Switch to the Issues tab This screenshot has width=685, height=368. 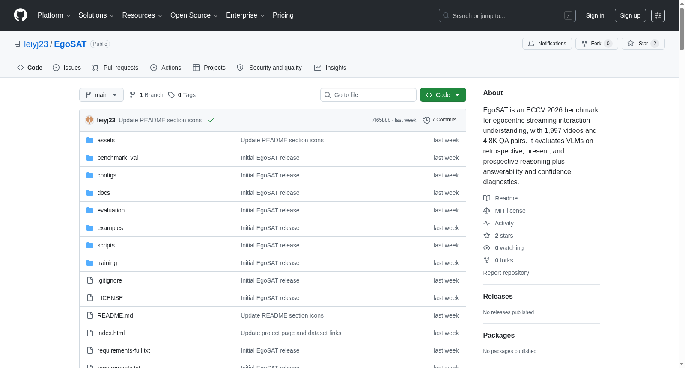tap(67, 68)
